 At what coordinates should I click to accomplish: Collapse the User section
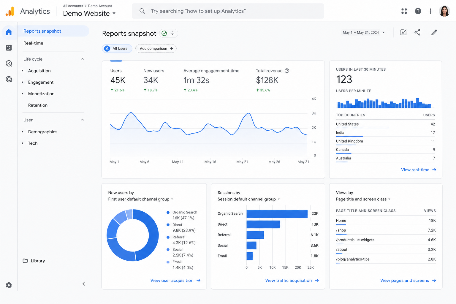click(x=83, y=120)
